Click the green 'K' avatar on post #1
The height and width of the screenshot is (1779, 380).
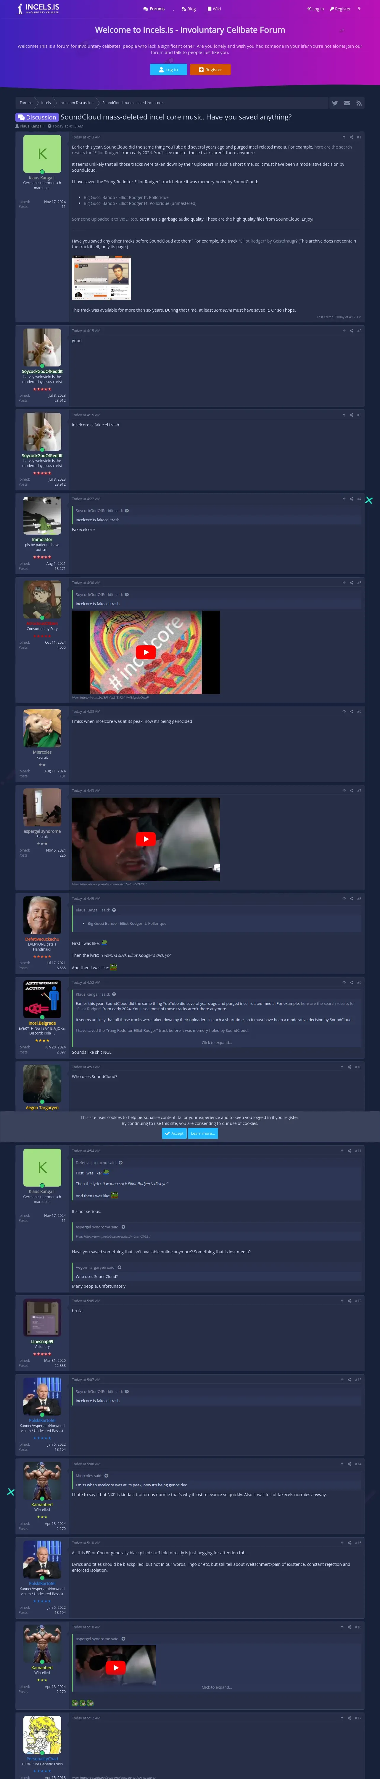(42, 153)
